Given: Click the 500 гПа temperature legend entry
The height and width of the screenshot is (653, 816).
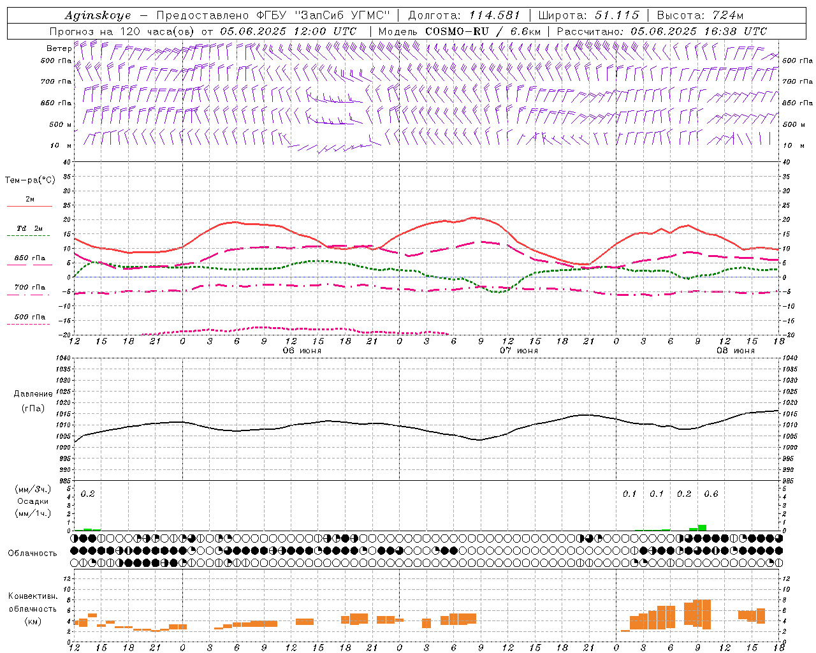Looking at the screenshot, I should pos(29,316).
